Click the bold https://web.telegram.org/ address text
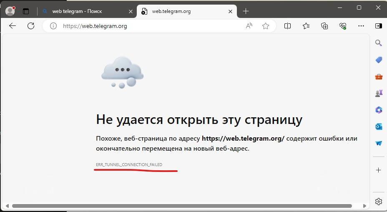387x212 pixels. click(x=243, y=139)
